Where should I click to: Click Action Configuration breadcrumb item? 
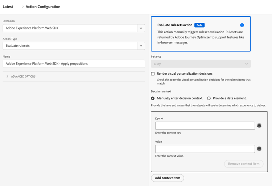(x=43, y=7)
